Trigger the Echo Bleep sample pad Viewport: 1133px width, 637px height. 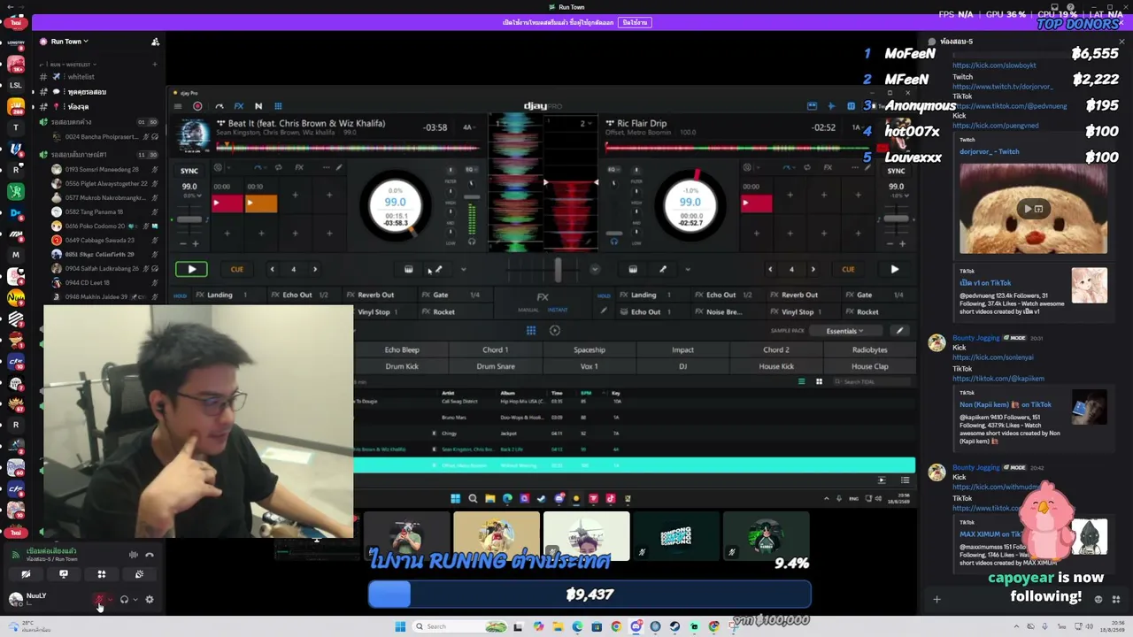click(402, 350)
